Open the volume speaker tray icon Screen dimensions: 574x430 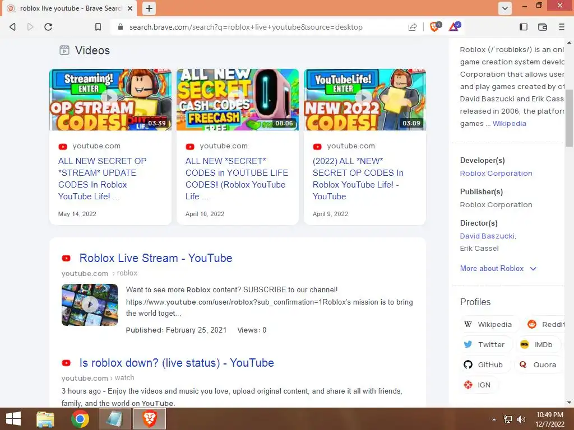[521, 419]
